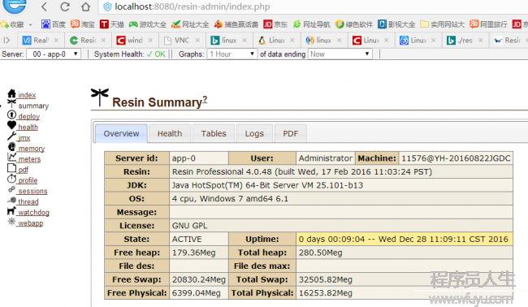The height and width of the screenshot is (307, 528).
Task: Open the JD bookmark
Action: [x=275, y=24]
